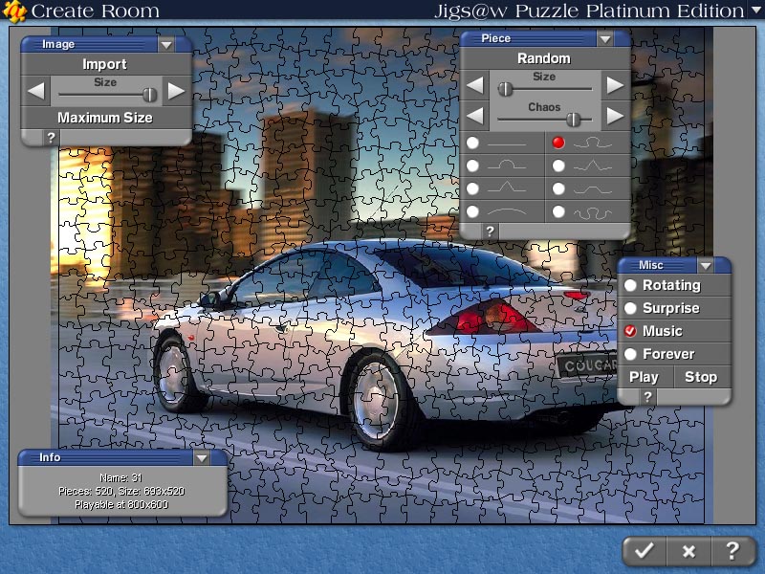765x574 pixels.
Task: Uncheck the Music option
Action: click(631, 331)
